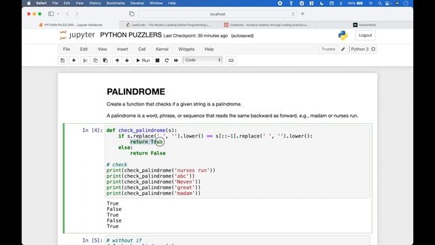Copy selected cells icon
The width and height of the screenshot is (435, 245).
click(x=95, y=61)
